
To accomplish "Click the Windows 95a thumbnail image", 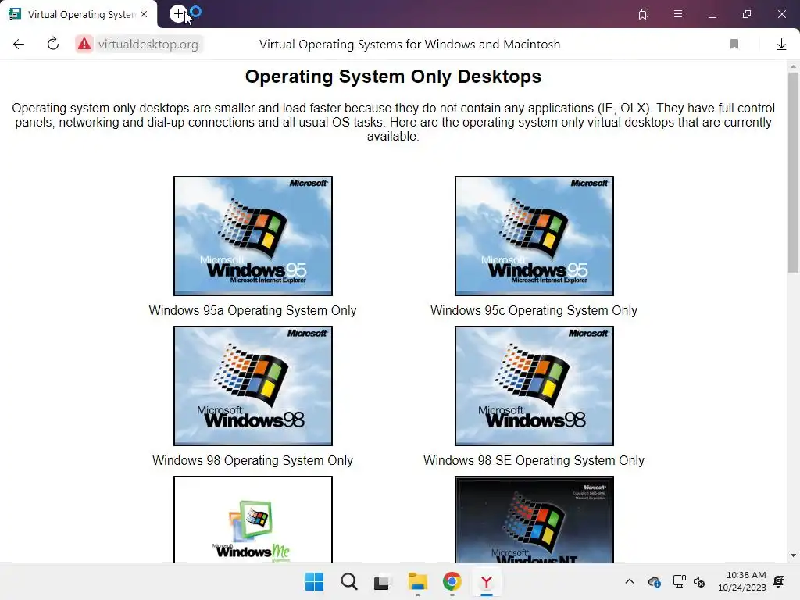I will tap(253, 236).
